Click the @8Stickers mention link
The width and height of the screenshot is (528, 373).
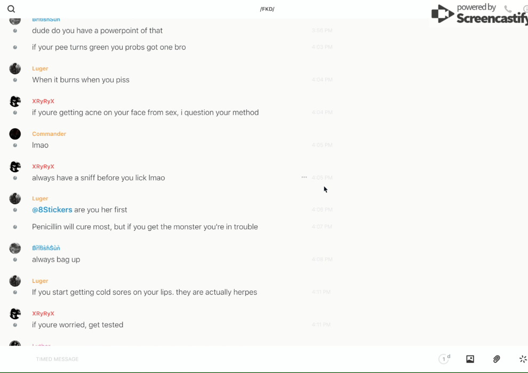52,210
